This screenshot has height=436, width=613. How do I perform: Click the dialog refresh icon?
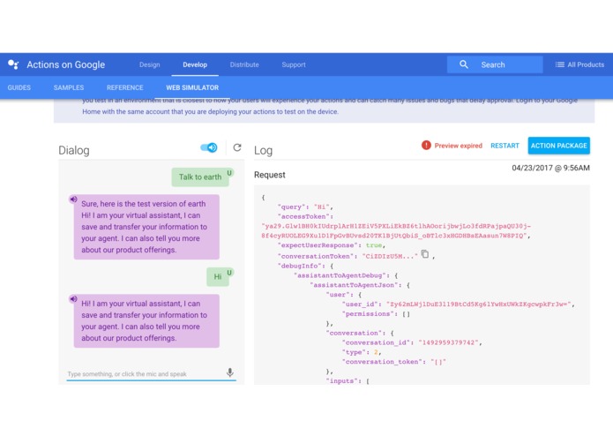(x=237, y=147)
